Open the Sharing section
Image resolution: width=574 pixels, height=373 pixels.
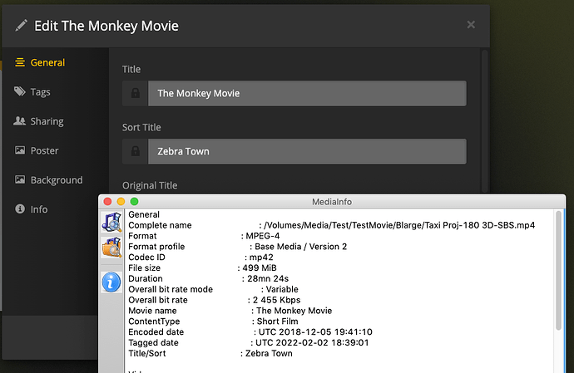pyautogui.click(x=39, y=121)
